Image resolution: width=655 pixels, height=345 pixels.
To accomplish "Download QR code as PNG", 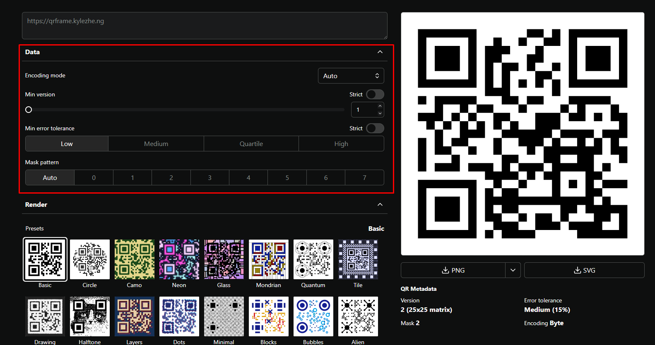I will [x=453, y=270].
